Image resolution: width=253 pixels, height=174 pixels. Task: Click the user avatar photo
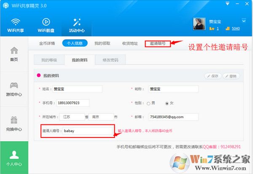[x=199, y=24]
